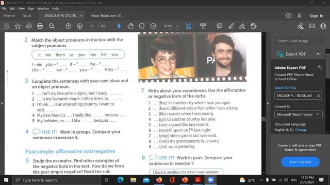Screen dimensions: 330x185
Task: Open the Convert to Microsoft Word dropdown
Action: pyautogui.click(x=298, y=114)
